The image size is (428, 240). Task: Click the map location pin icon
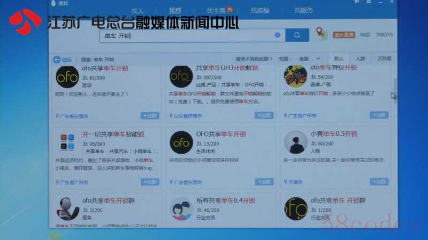(322, 34)
